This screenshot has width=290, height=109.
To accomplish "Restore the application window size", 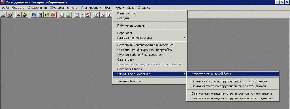I will [282, 2].
